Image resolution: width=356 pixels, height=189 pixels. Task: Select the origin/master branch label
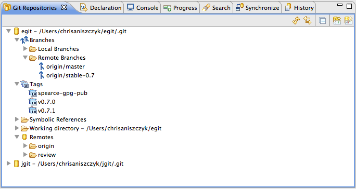pyautogui.click(x=66, y=66)
